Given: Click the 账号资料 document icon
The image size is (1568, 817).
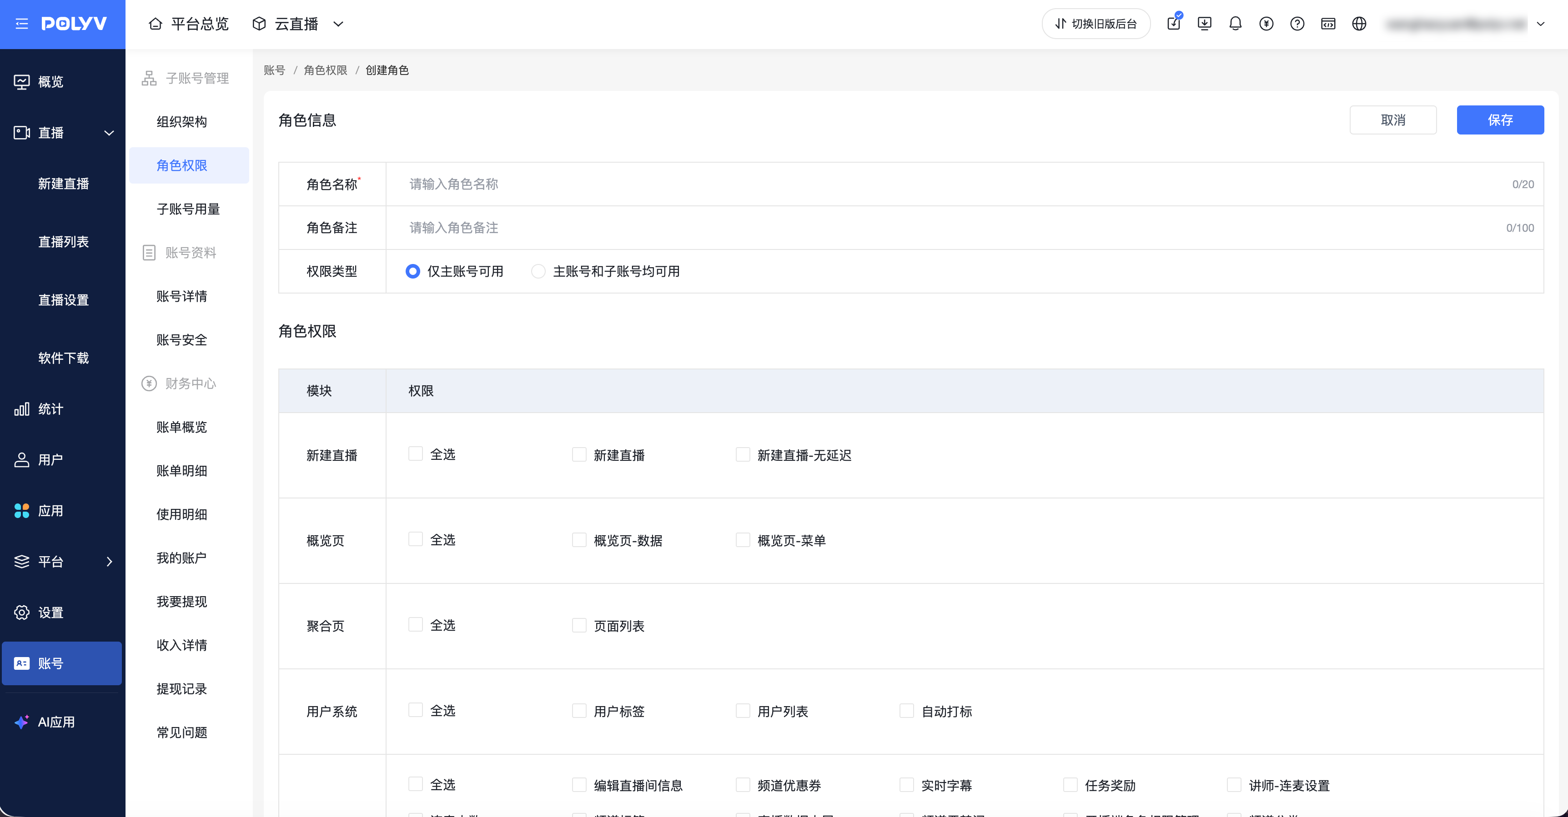Looking at the screenshot, I should pos(149,253).
